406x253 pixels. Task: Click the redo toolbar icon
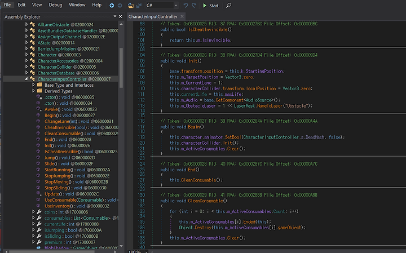[x=194, y=6]
